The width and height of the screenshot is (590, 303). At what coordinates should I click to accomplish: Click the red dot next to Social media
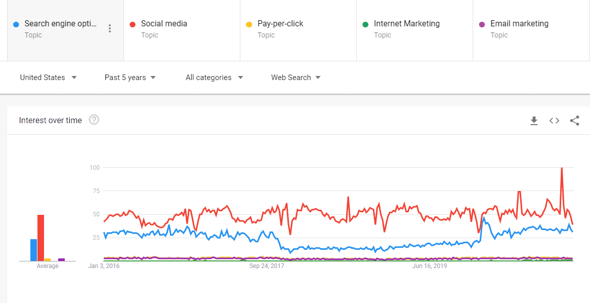(x=133, y=24)
